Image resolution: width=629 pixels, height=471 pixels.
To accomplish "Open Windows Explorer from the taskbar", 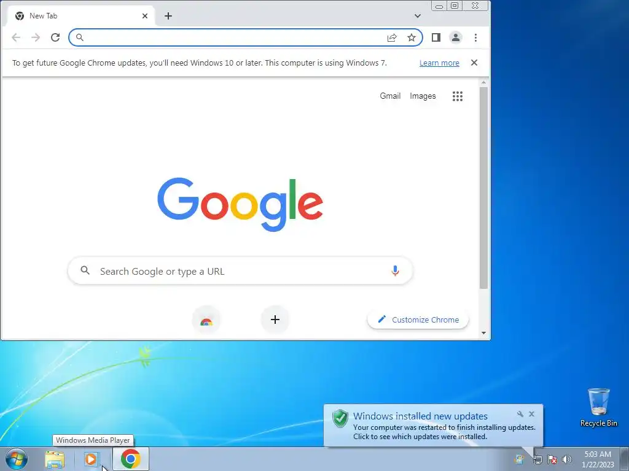I will tap(55, 459).
